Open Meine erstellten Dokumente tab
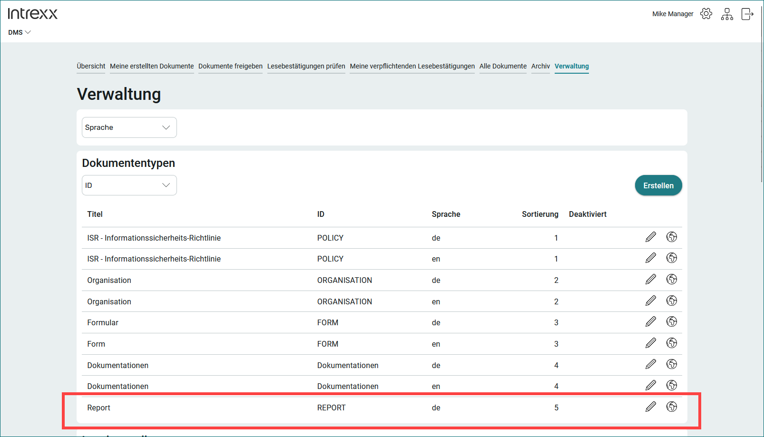Image resolution: width=764 pixels, height=437 pixels. point(152,66)
